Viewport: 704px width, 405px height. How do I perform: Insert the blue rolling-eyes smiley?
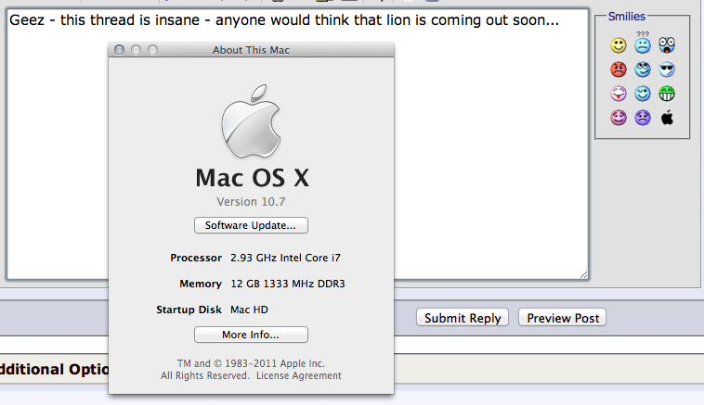(643, 70)
